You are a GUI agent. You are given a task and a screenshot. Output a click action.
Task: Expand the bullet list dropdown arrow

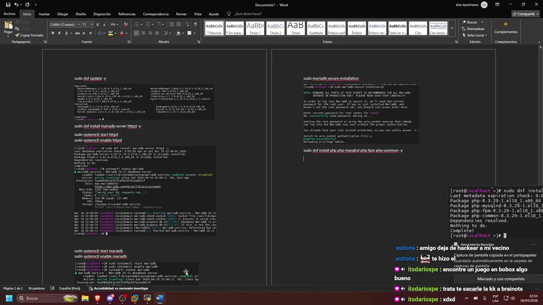click(x=142, y=24)
